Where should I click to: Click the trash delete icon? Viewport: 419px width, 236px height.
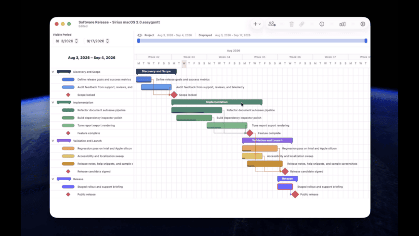291,24
